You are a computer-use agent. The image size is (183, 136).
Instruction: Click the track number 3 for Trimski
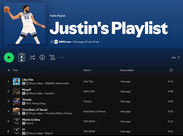click(x=8, y=101)
